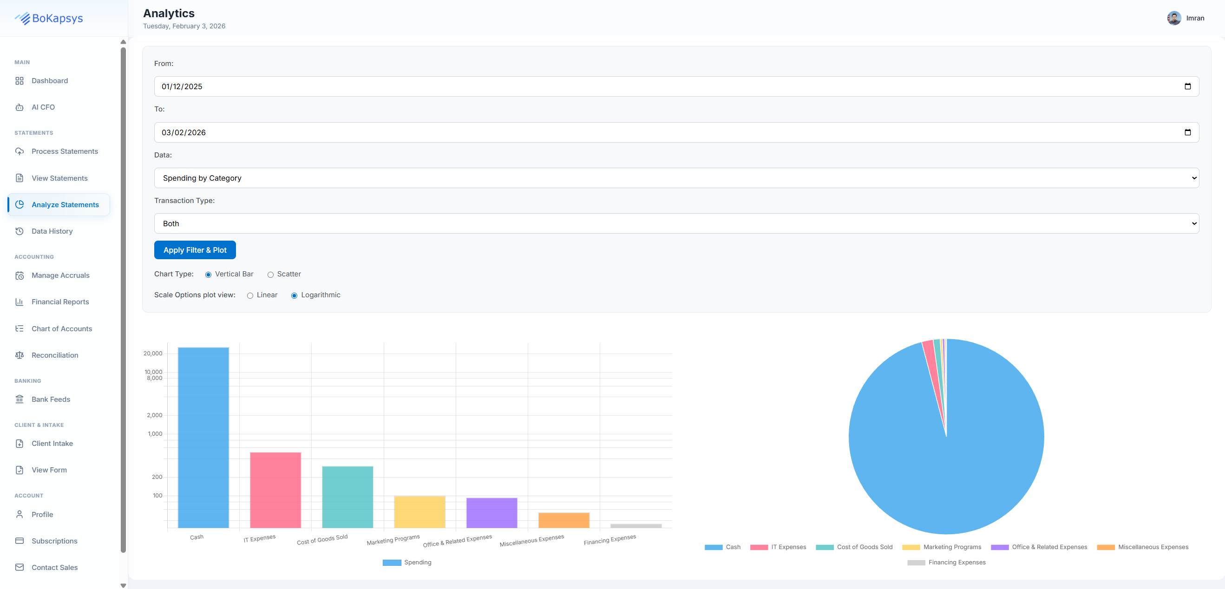The height and width of the screenshot is (589, 1225).
Task: Open the Spending by Category dropdown
Action: (x=676, y=178)
